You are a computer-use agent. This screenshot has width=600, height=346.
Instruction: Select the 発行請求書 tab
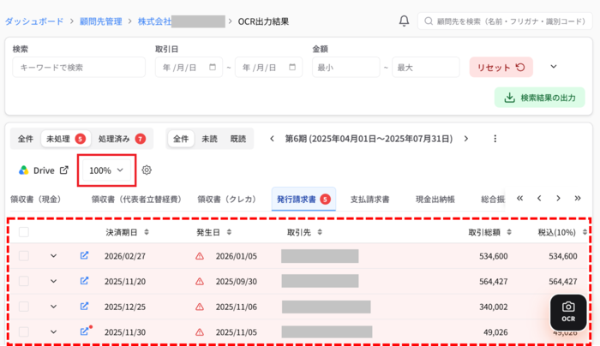tap(303, 200)
